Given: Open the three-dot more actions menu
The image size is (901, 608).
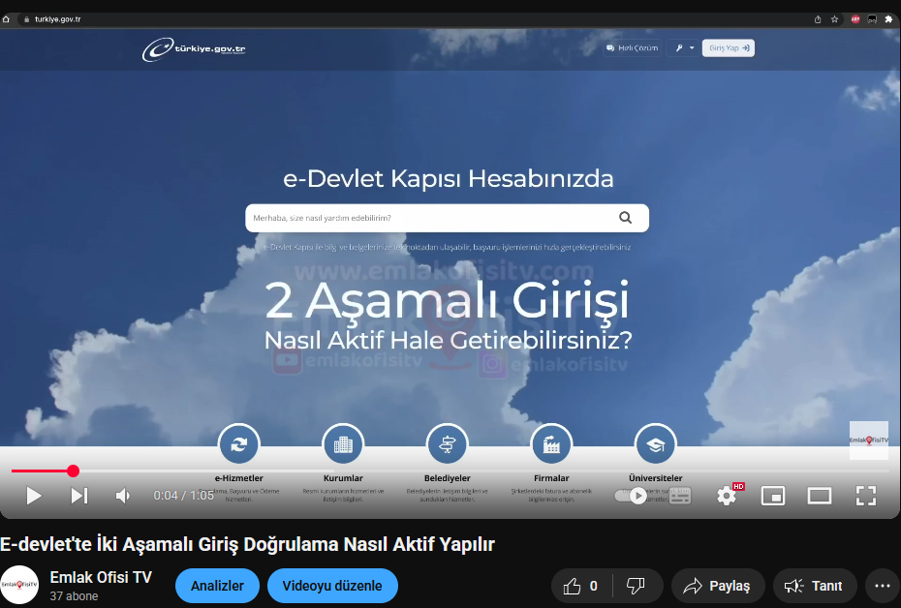Looking at the screenshot, I should [883, 586].
